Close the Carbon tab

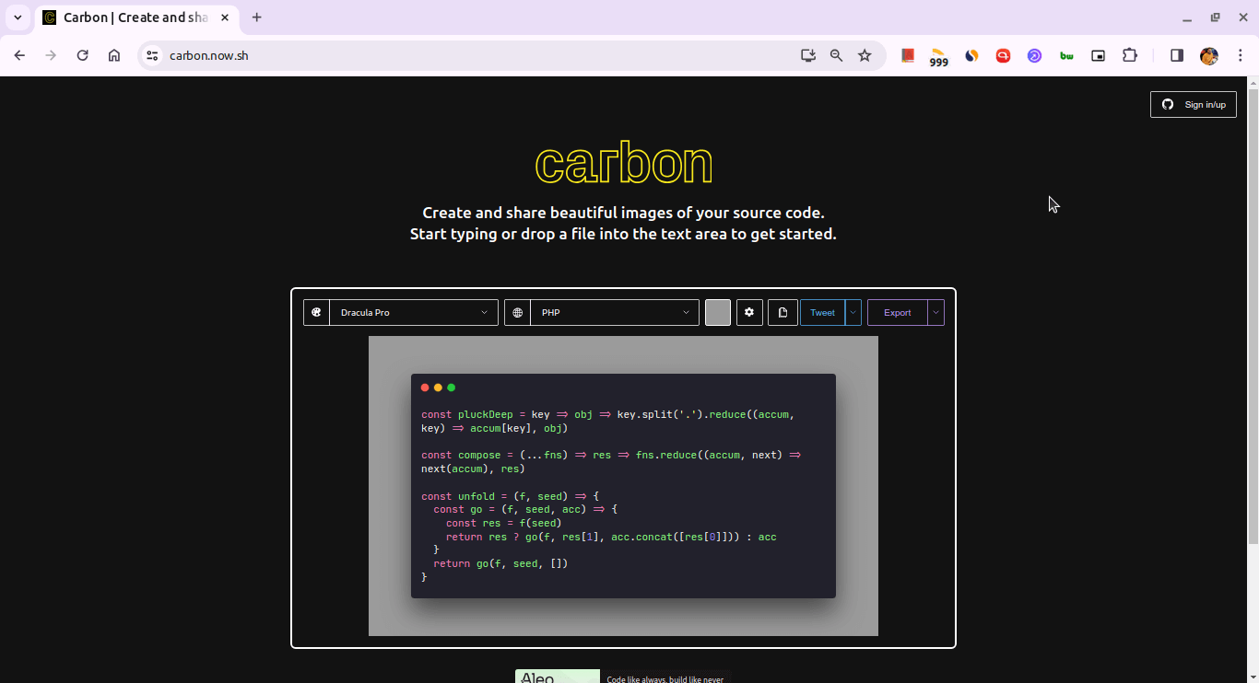click(225, 17)
